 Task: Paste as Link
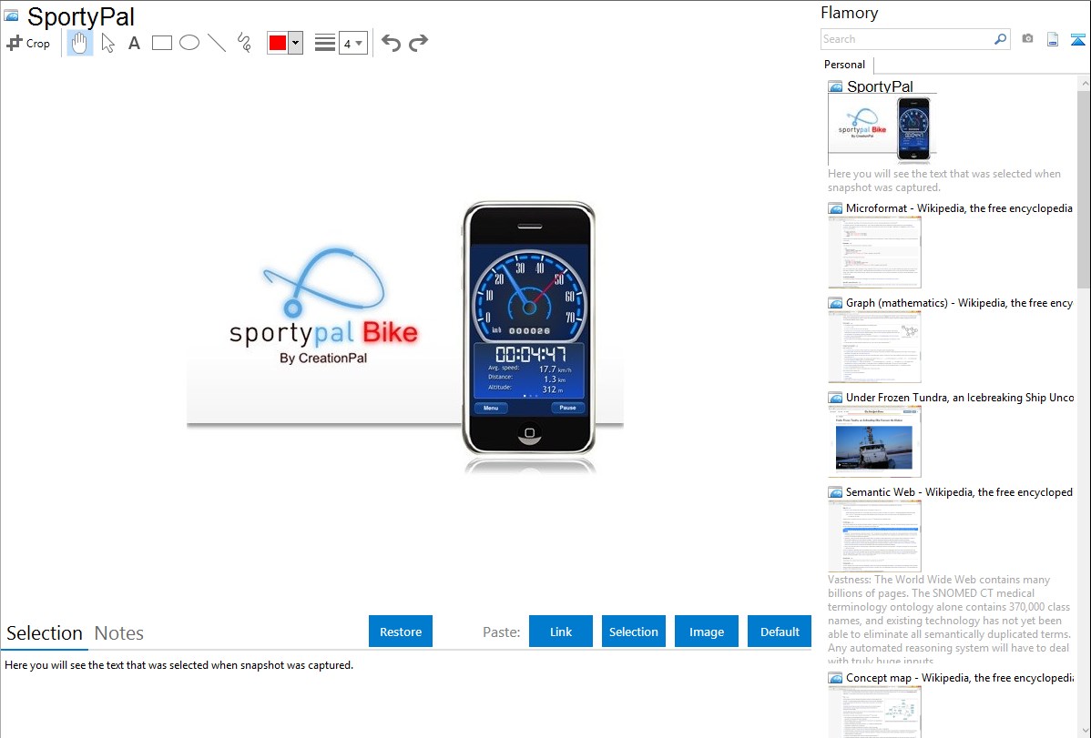(x=561, y=632)
